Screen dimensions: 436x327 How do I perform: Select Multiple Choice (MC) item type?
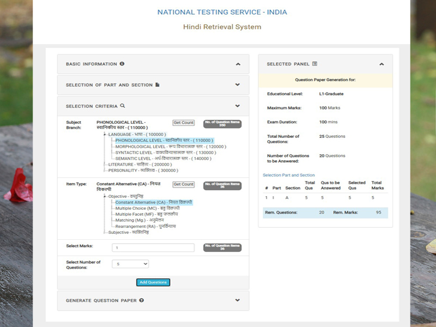147,208
